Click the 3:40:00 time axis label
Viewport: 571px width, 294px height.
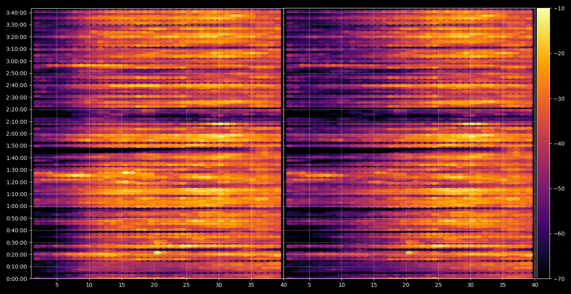coord(16,13)
